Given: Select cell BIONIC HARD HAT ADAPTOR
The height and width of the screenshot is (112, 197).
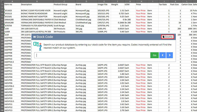Looking at the screenshot, I should [x=37, y=17].
